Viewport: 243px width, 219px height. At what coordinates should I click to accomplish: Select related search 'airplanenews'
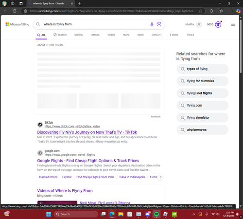pyautogui.click(x=202, y=130)
